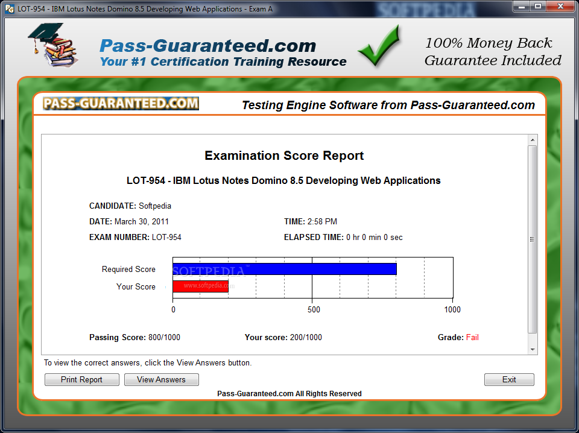
Task: Click 'Your Score' chart label
Action: tap(136, 286)
